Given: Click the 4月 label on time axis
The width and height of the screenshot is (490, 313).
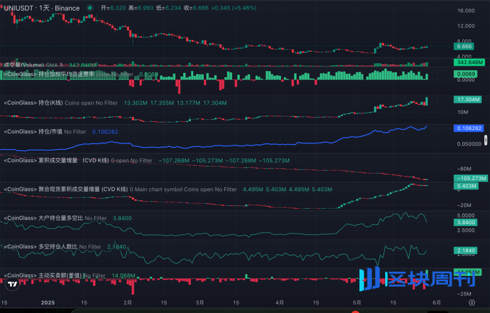Looking at the screenshot, I should click(280, 302).
